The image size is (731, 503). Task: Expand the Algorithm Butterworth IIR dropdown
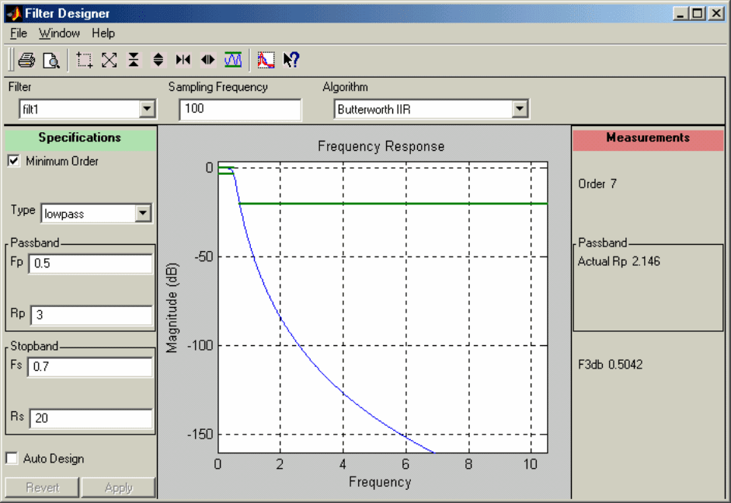tap(520, 109)
